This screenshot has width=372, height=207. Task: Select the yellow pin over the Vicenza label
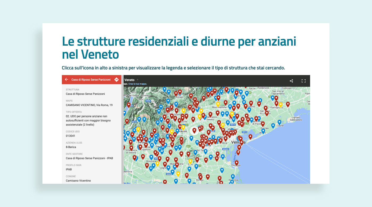[x=183, y=127]
